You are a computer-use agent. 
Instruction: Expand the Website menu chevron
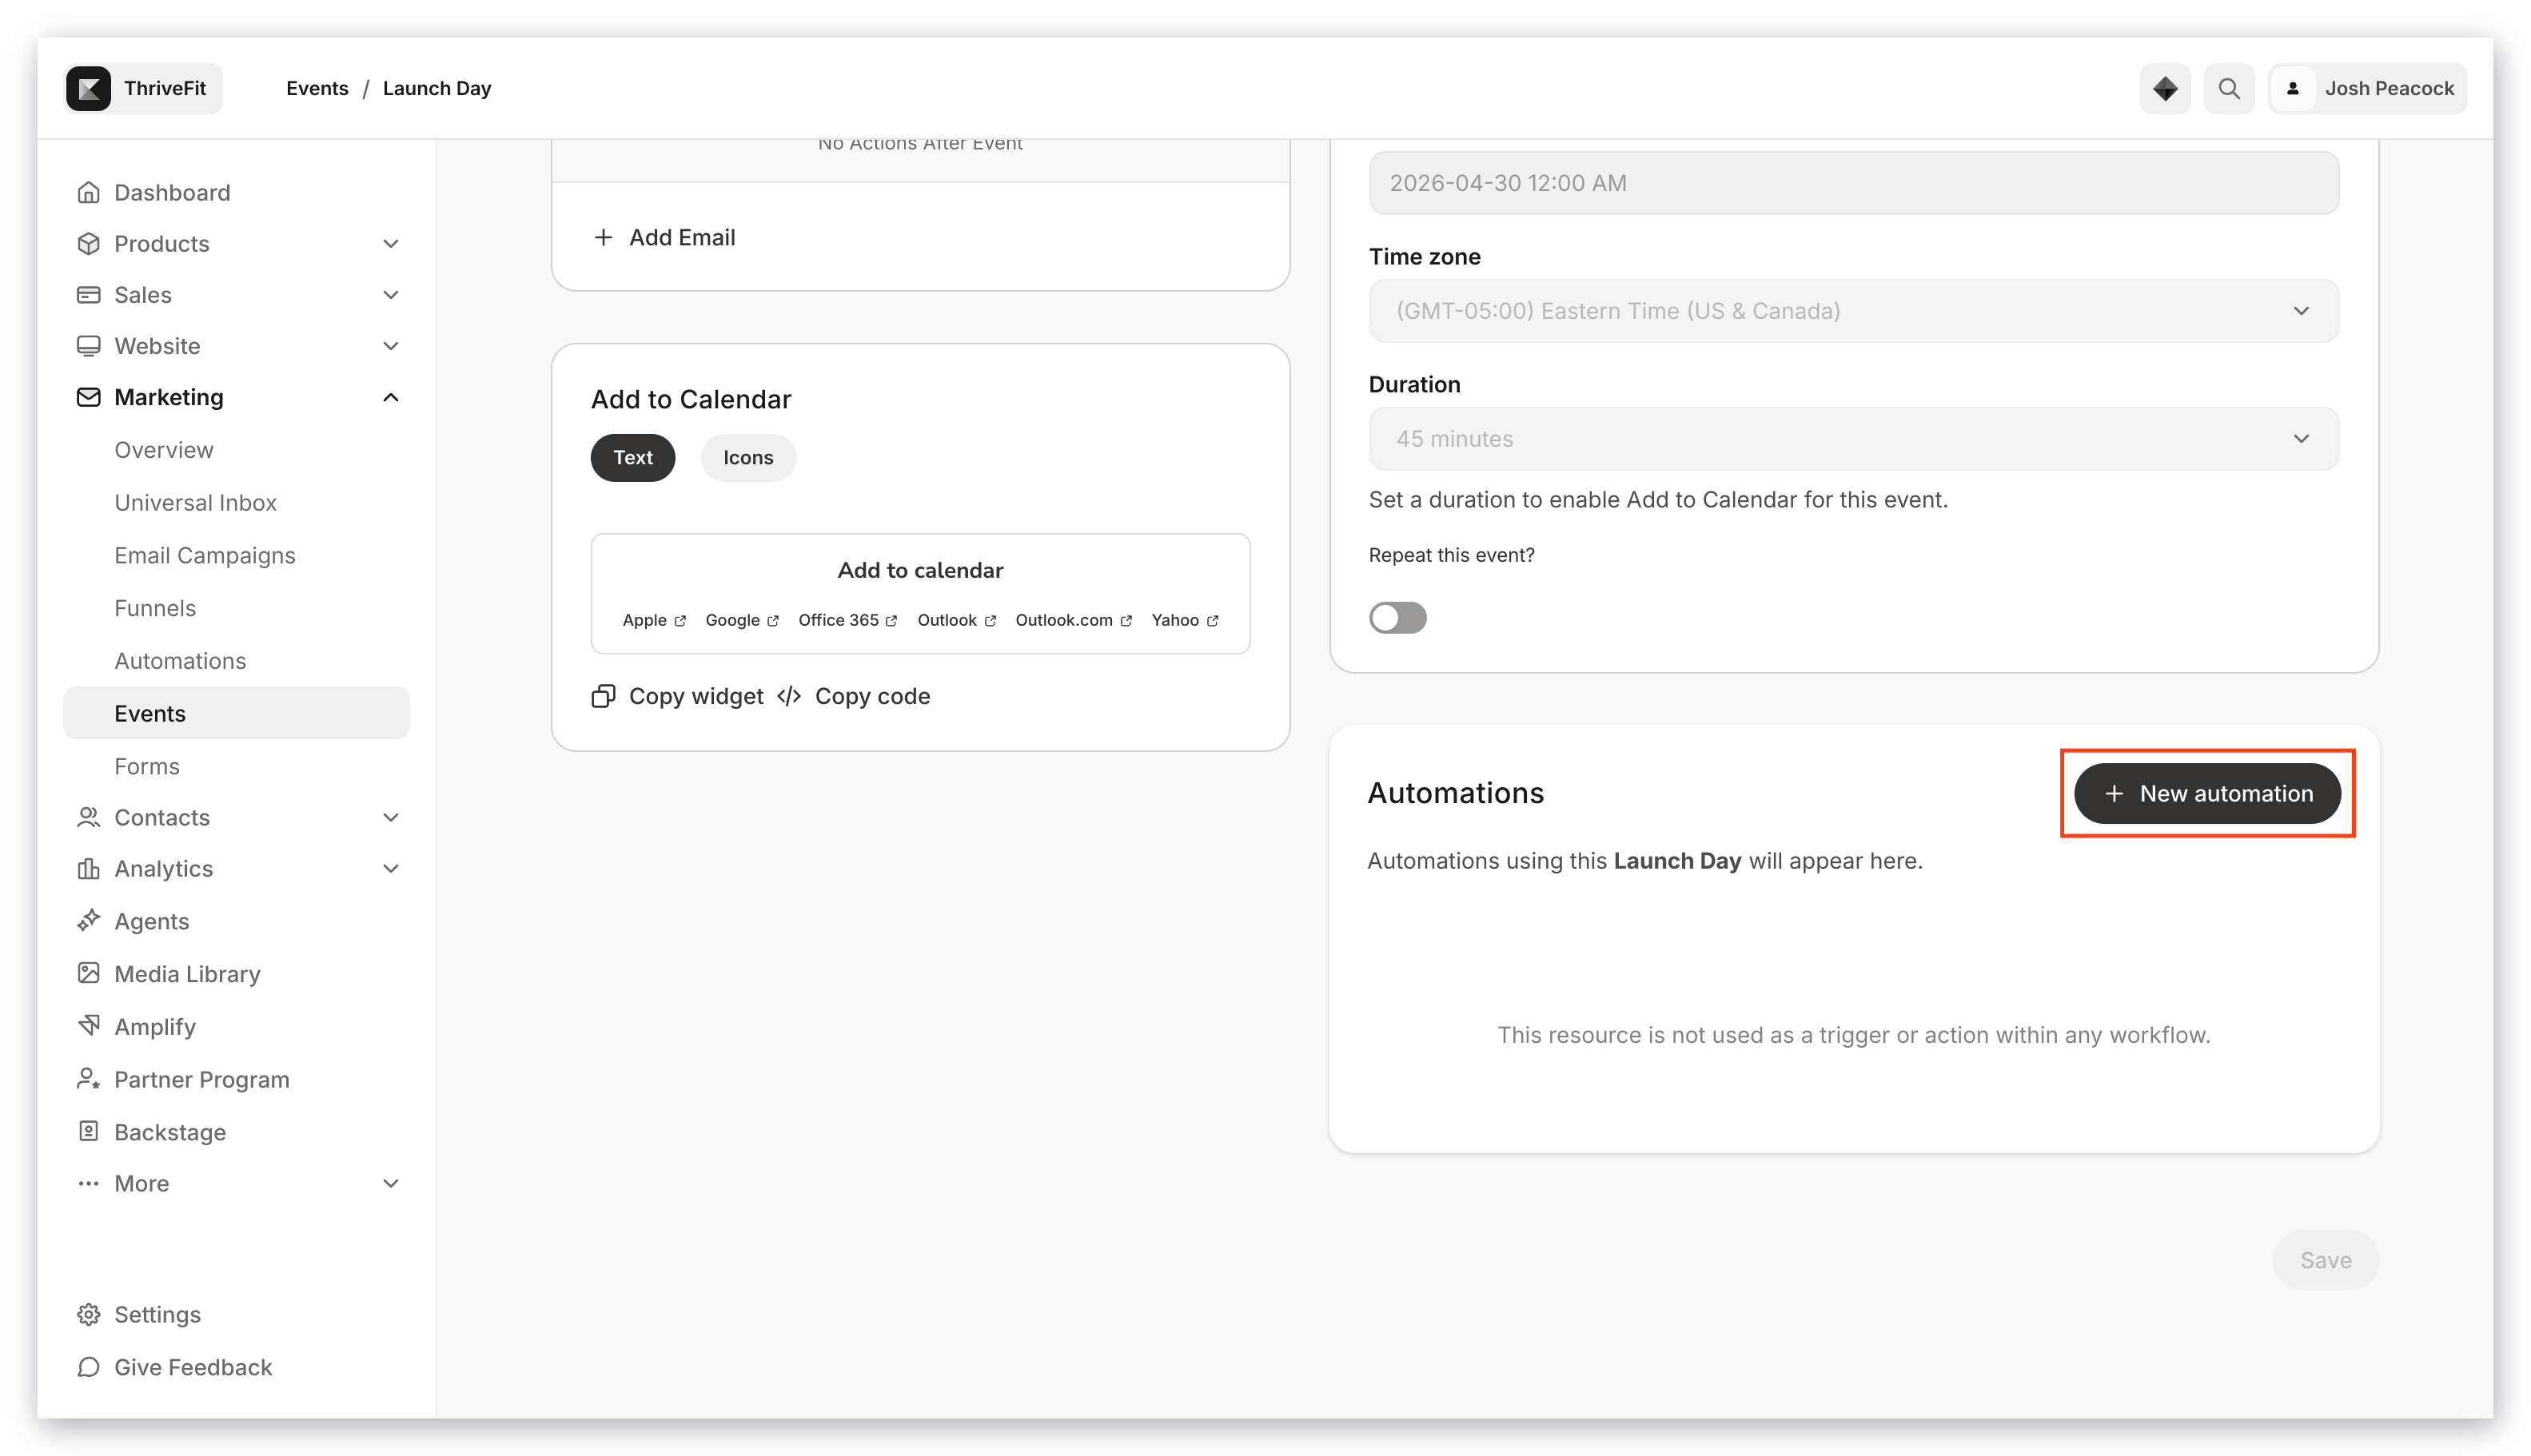tap(391, 345)
